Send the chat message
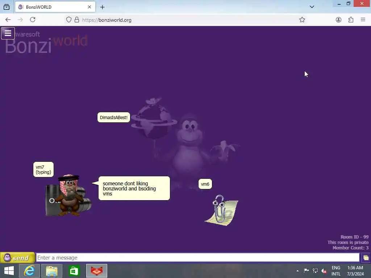 pos(17,258)
